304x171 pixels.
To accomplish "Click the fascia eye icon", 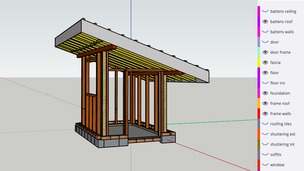I will point(265,63).
